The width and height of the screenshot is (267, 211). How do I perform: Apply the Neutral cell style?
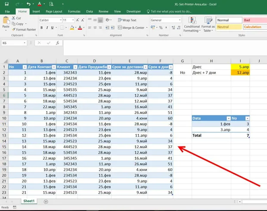(x=229, y=27)
